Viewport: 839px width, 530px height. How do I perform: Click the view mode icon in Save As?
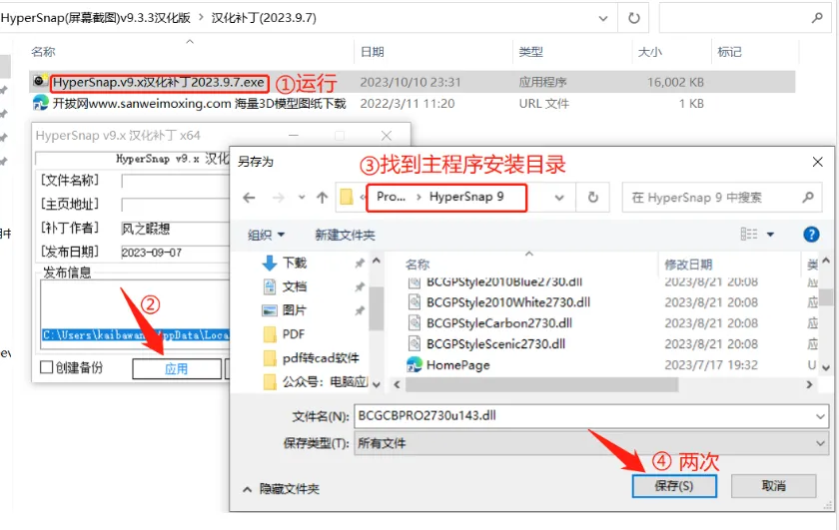click(748, 235)
